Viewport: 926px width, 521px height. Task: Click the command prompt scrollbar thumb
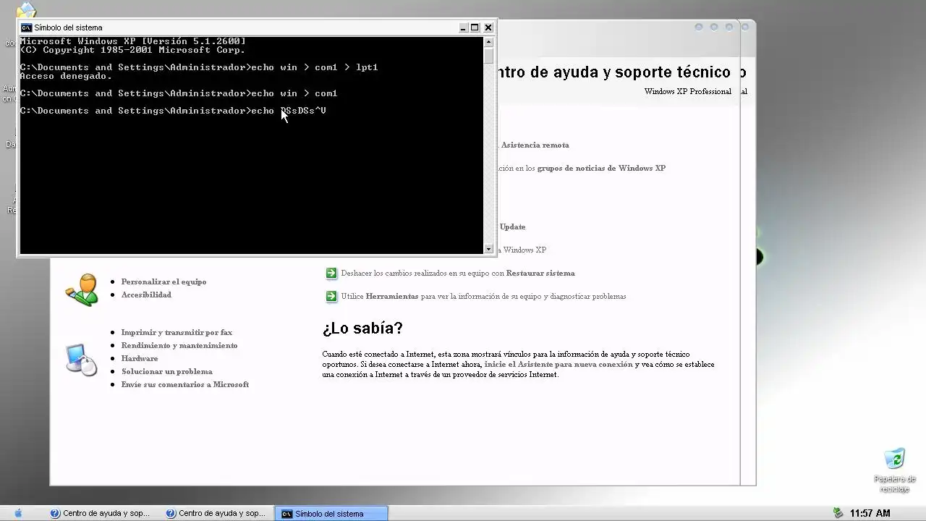(x=488, y=55)
